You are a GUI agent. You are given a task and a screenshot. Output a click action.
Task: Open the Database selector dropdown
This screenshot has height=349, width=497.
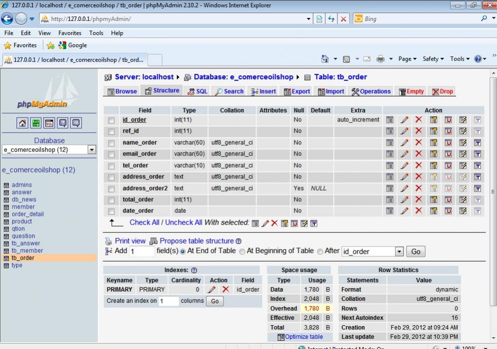92,150
